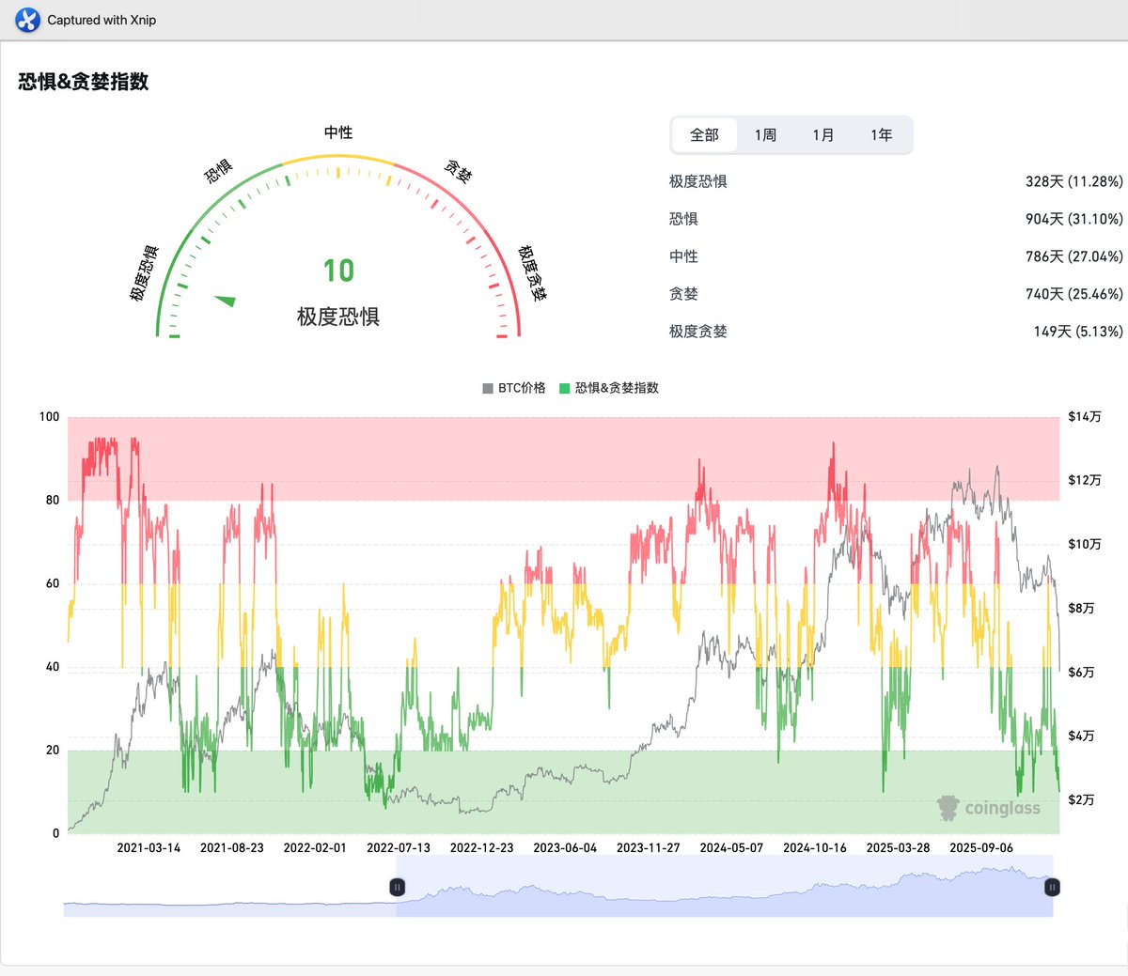1128x976 pixels.
Task: Click the gauge needle pointer
Action: [x=225, y=301]
